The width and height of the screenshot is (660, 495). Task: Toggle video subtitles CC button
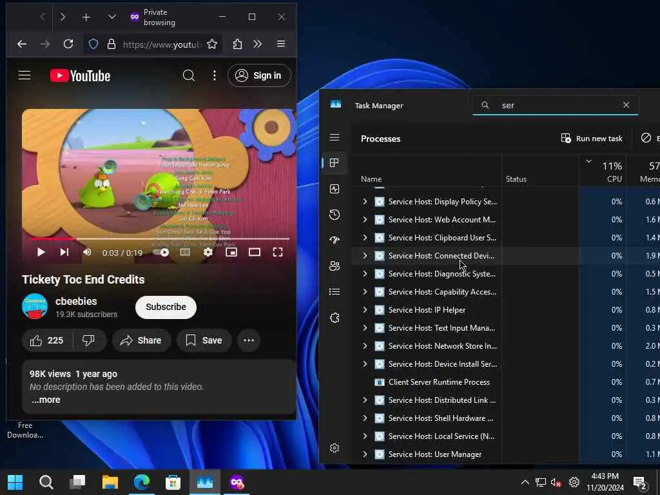tap(185, 252)
